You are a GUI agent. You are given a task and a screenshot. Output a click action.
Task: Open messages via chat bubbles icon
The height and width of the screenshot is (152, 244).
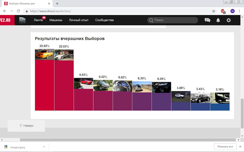[207, 20]
